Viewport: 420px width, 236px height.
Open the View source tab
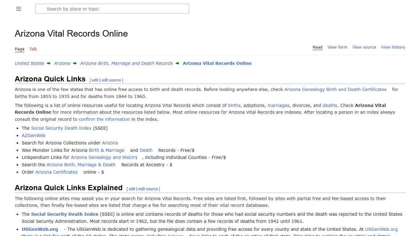coord(364,47)
